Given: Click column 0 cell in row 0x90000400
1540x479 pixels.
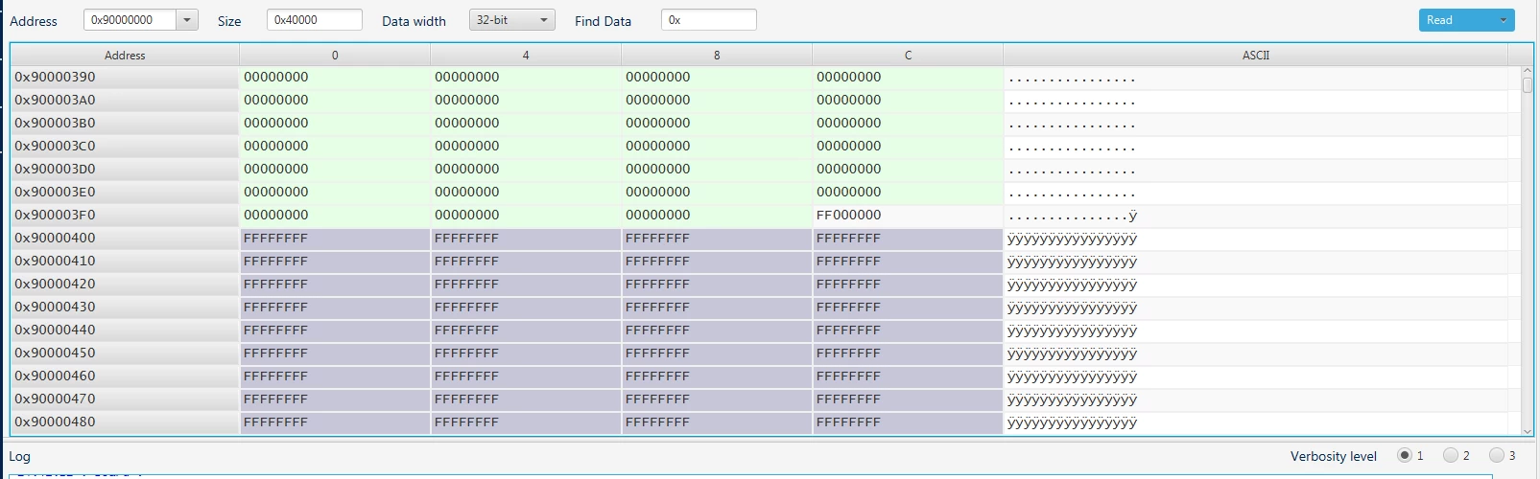Looking at the screenshot, I should (x=335, y=239).
